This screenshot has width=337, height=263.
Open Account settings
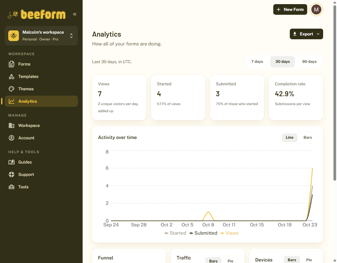[41, 138]
